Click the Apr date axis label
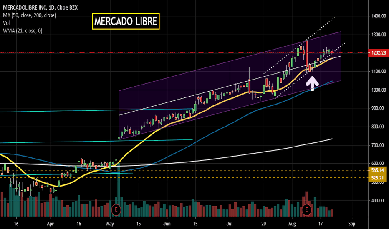This screenshot has width=389, height=229. pyautogui.click(x=51, y=224)
